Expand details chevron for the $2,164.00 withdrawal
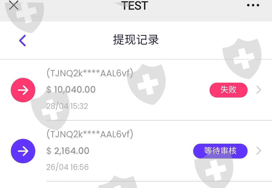Image resolution: width=272 pixels, height=188 pixels. click(259, 151)
